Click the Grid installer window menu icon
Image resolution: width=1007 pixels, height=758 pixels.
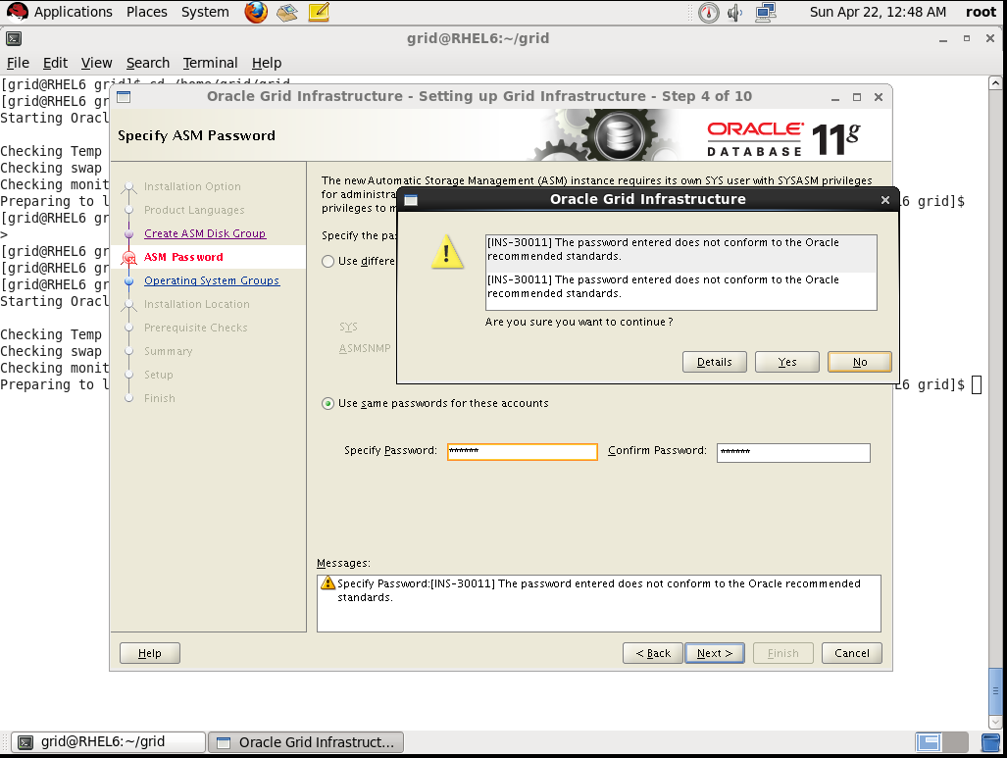(x=124, y=97)
